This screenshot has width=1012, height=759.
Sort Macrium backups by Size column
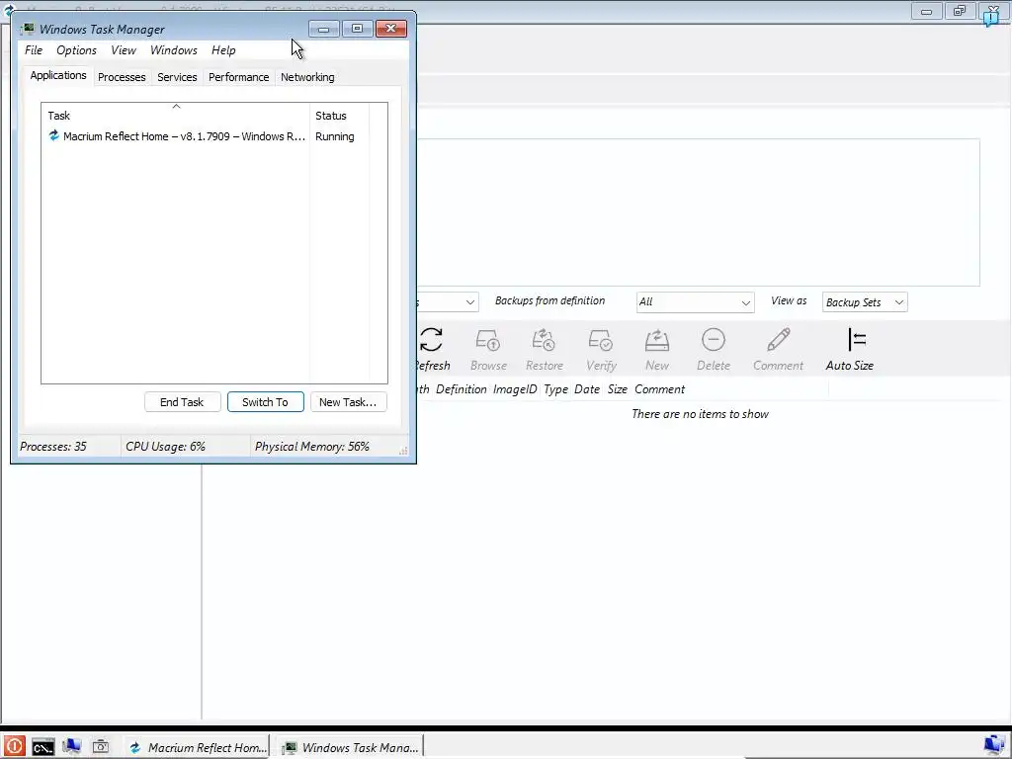coord(617,389)
